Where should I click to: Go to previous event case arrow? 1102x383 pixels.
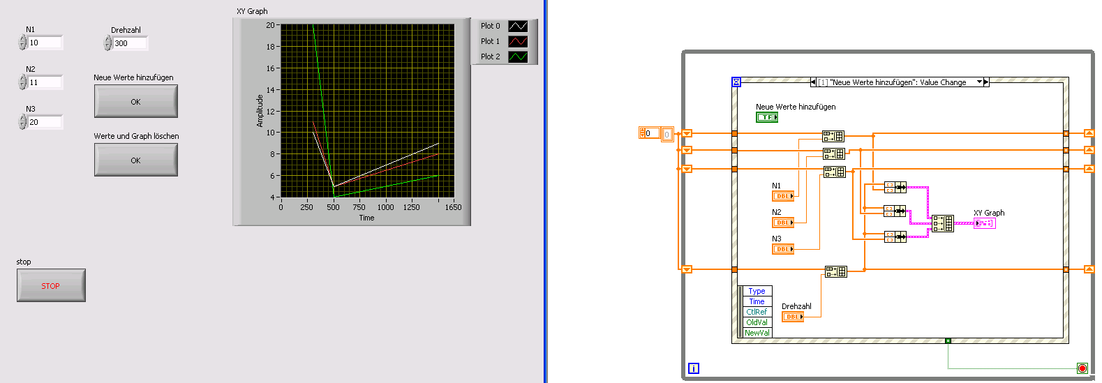pyautogui.click(x=813, y=82)
